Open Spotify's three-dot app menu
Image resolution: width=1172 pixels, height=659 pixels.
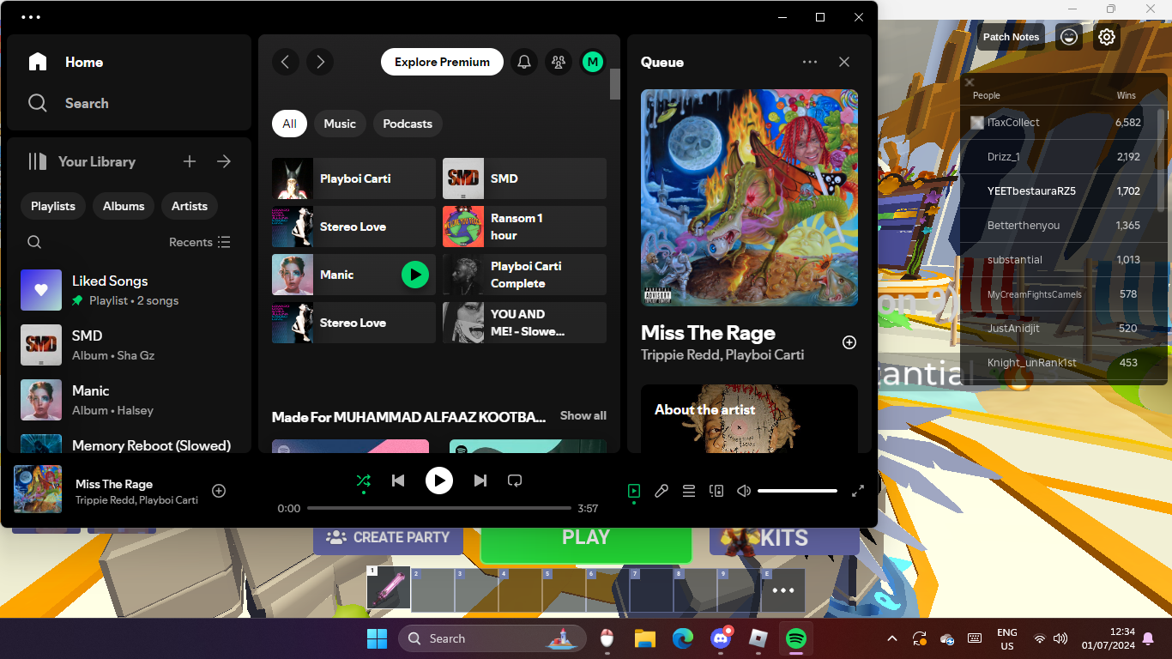coord(31,17)
